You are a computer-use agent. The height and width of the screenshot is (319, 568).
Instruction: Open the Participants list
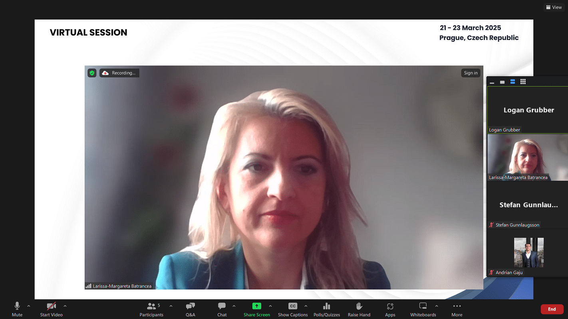point(151,309)
